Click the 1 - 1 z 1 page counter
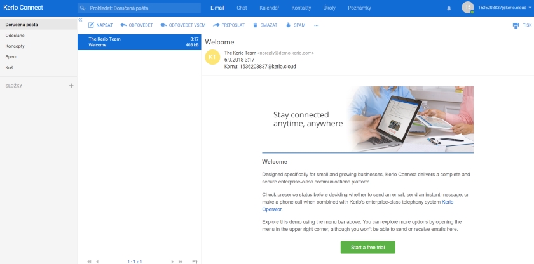This screenshot has width=534, height=264. click(135, 261)
